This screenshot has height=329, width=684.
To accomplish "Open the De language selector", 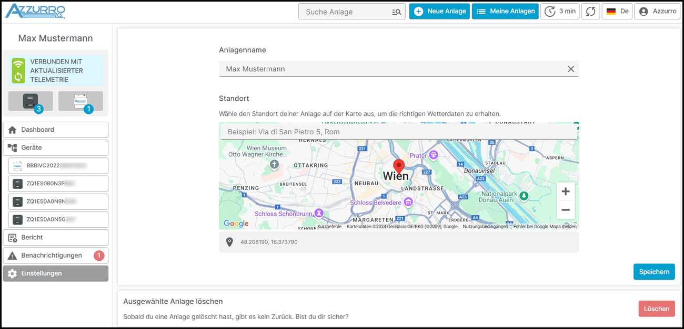I will pos(617,12).
